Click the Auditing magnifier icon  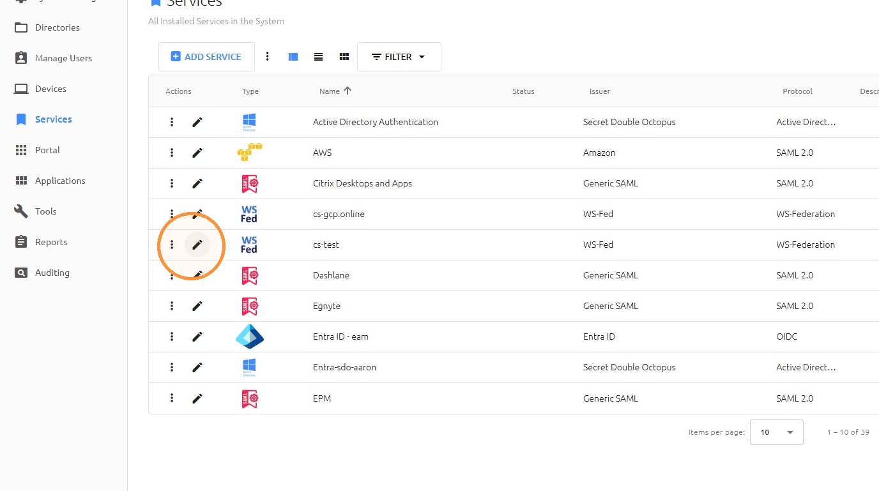tap(21, 273)
